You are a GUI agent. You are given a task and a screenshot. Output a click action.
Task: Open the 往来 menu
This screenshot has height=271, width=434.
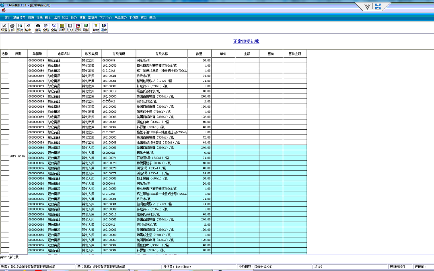coord(39,18)
